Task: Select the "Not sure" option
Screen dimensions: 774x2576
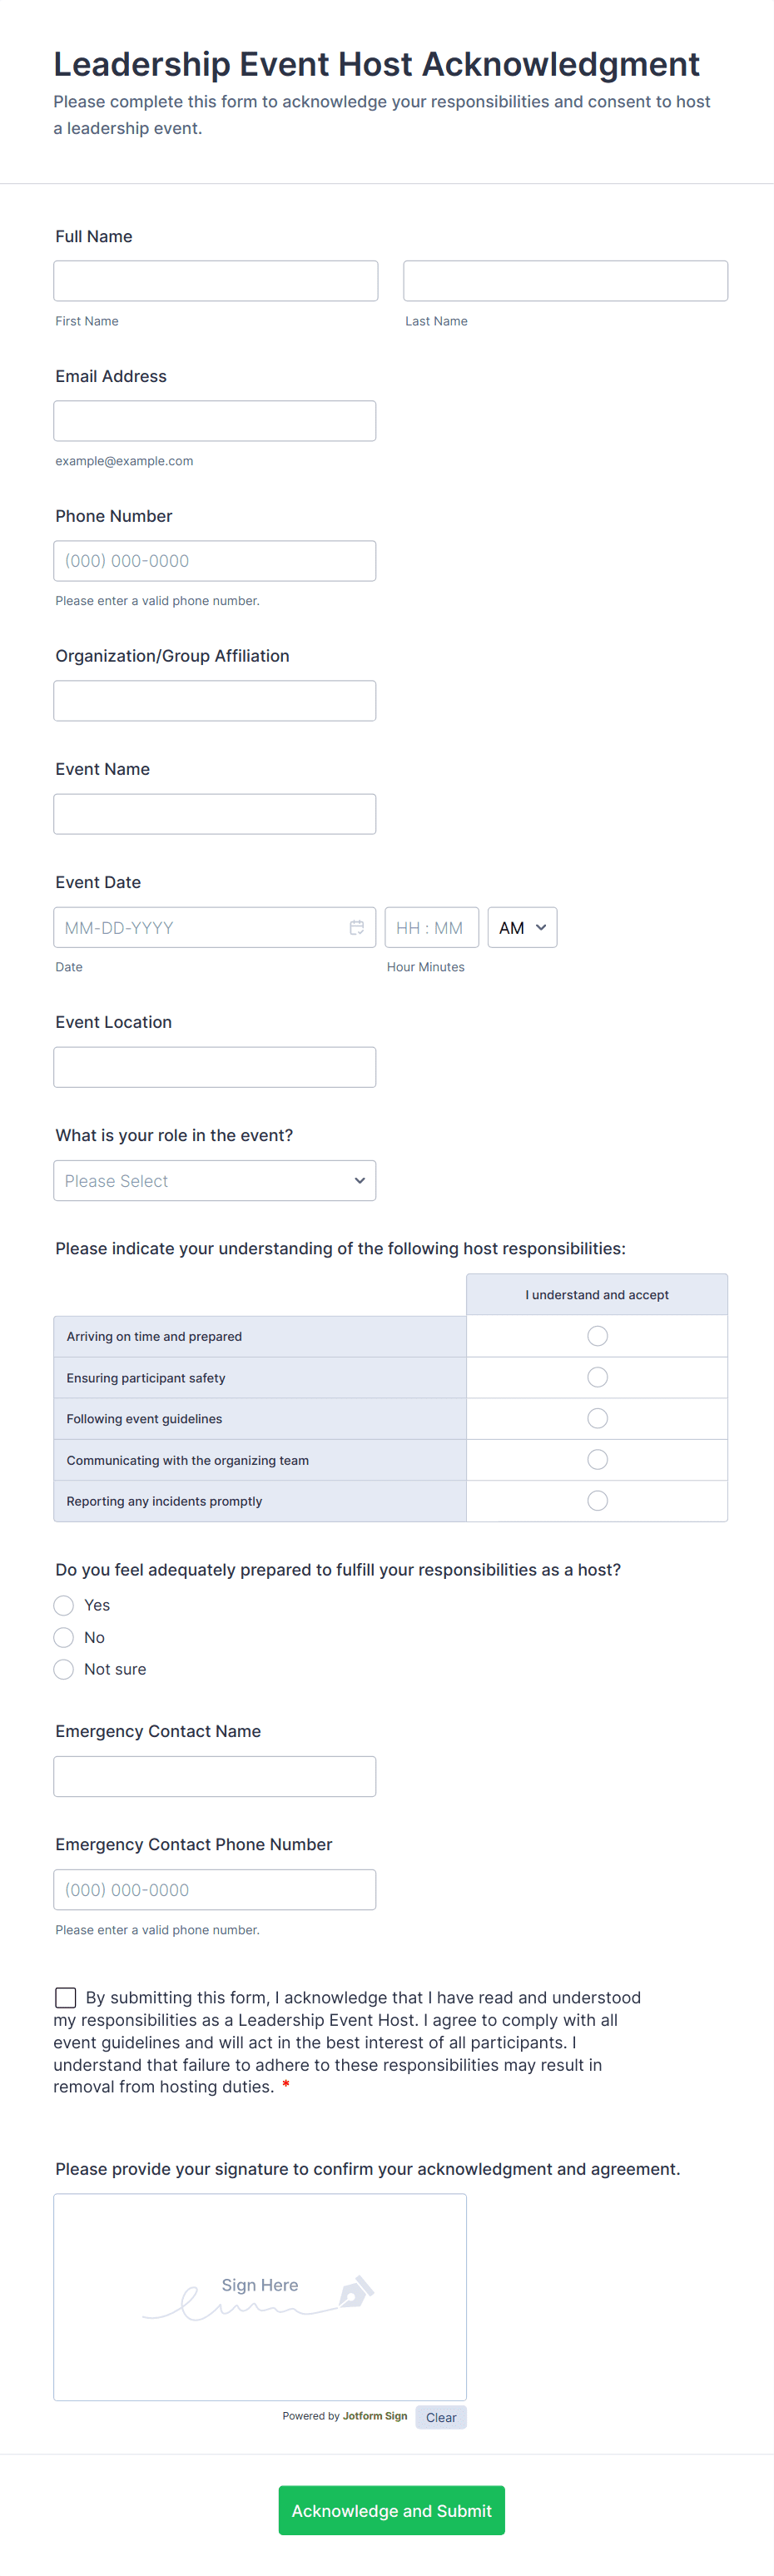Action: (63, 1668)
